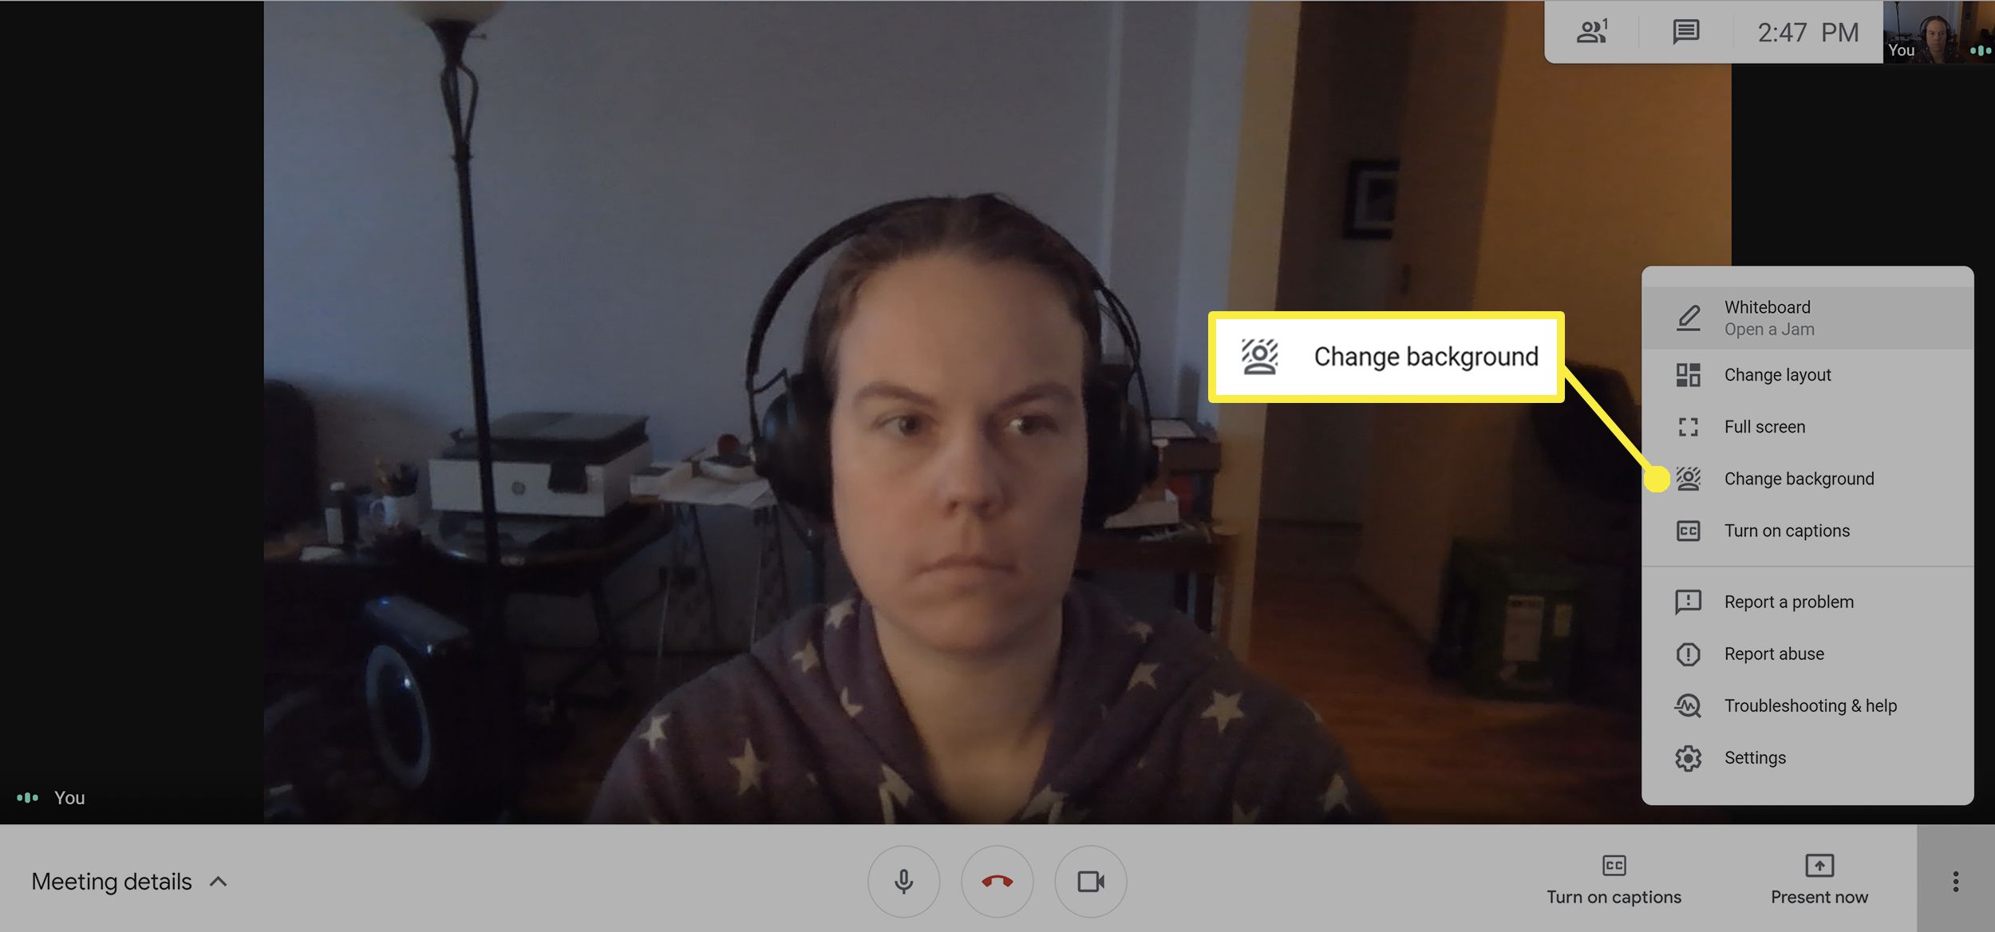Click the Whiteboard Open a Jam icon
This screenshot has width=1995, height=932.
click(1689, 317)
